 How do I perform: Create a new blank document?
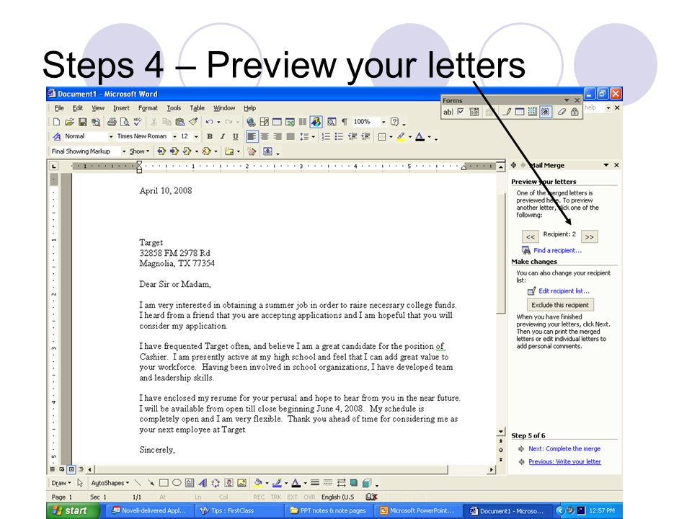pyautogui.click(x=56, y=122)
